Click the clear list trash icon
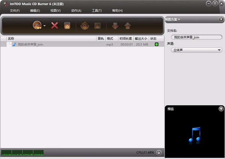225x159 pixels. click(x=67, y=26)
